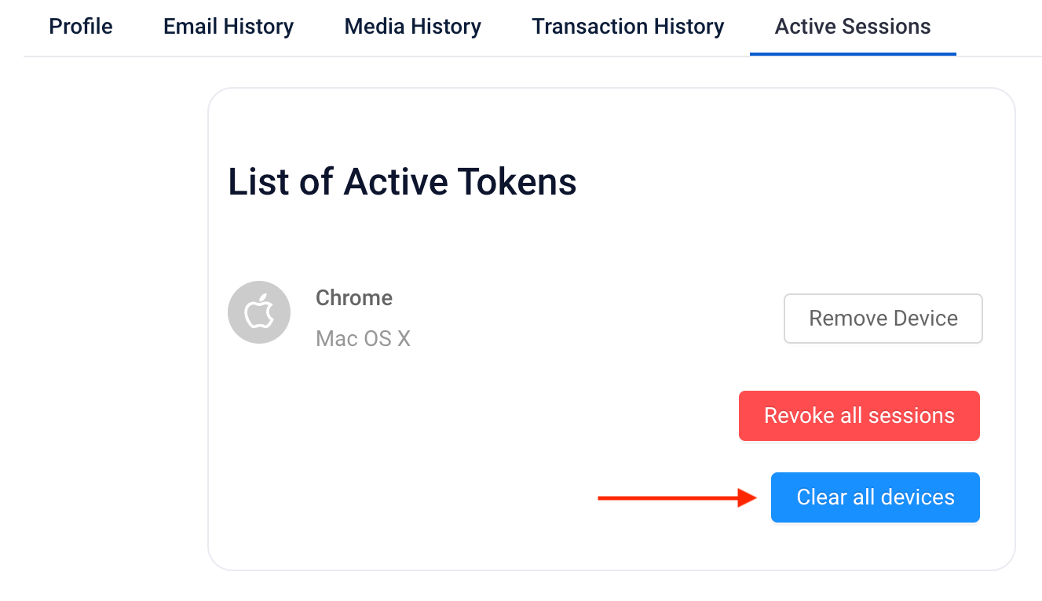Screen dimensions: 1042x601
Task: View the Transaction History tab
Action: 628,27
